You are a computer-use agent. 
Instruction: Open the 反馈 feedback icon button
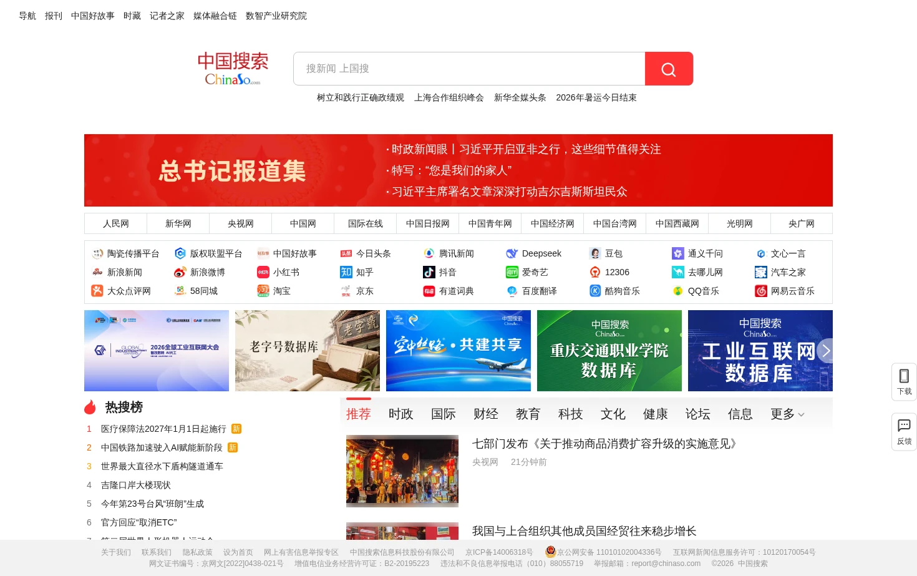pyautogui.click(x=904, y=432)
